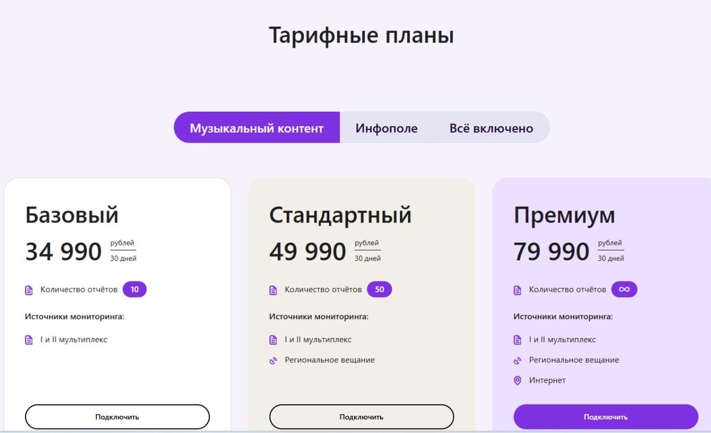
Task: Click the purple badge showing 10 reports
Action: coord(134,289)
